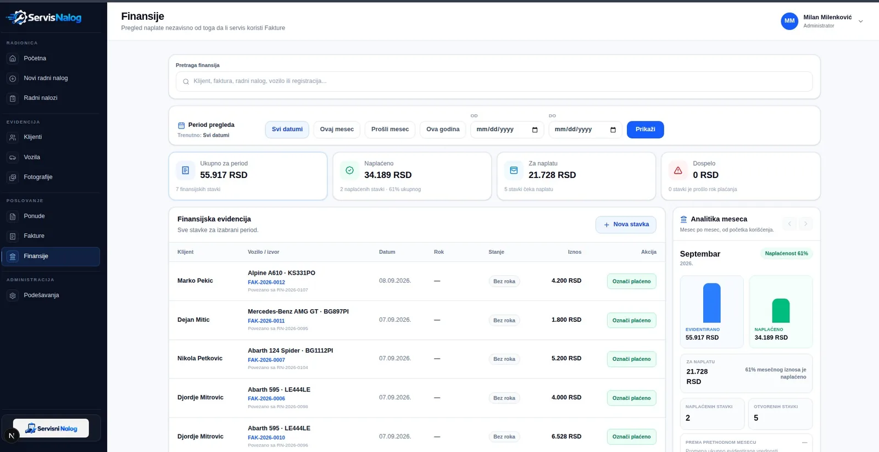Open invoice link FAK-2026-0012

pyautogui.click(x=266, y=282)
